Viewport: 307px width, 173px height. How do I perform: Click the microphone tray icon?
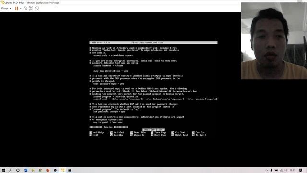coord(272,170)
